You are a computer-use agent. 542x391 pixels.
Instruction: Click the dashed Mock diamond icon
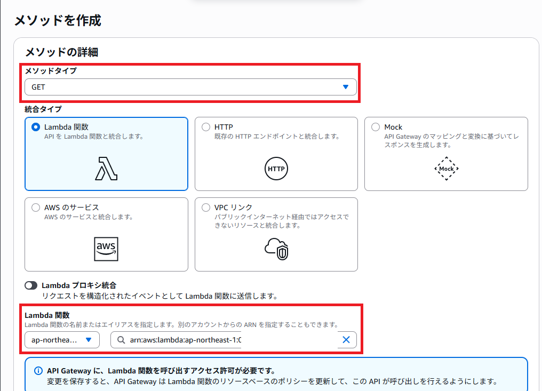pos(447,169)
